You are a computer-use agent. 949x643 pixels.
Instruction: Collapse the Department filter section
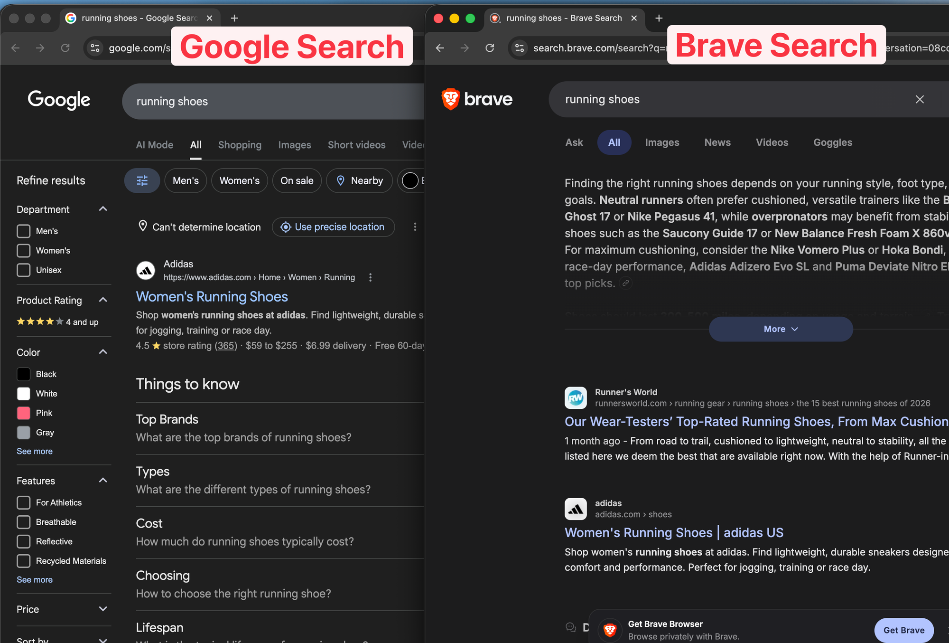[x=102, y=209]
